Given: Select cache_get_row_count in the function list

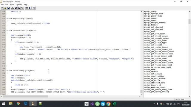Looking at the screenshot, I should (155, 34).
